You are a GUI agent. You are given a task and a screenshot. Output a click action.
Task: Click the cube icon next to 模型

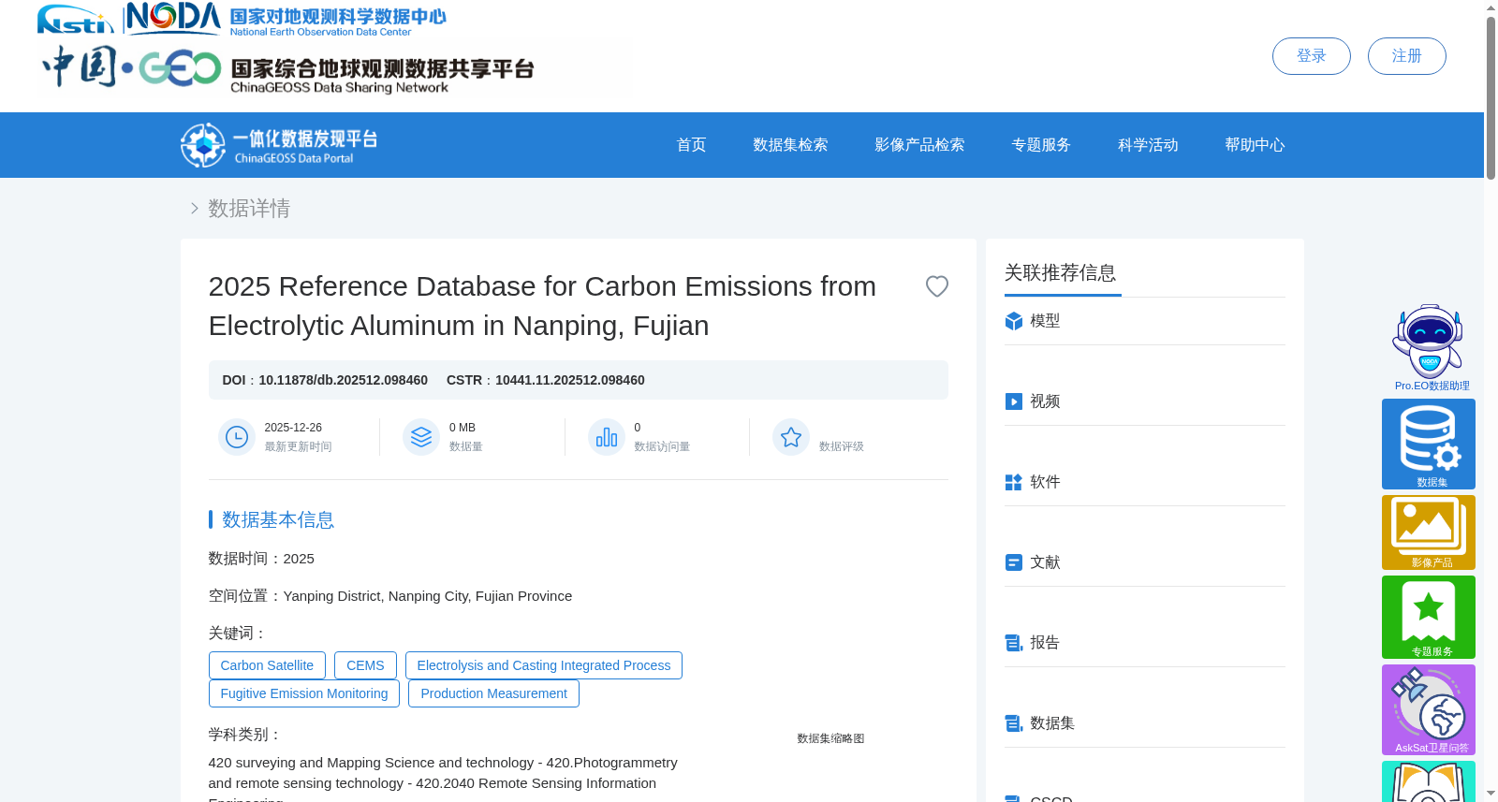tap(1013, 321)
